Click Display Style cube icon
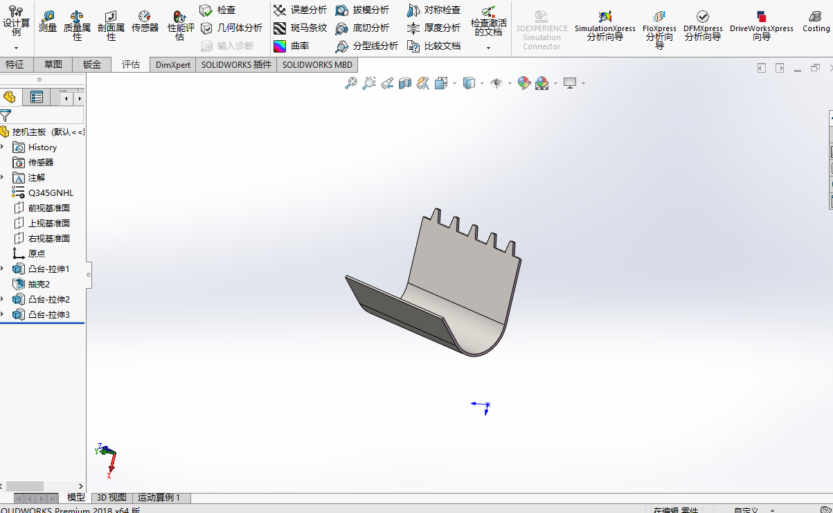The image size is (833, 513). [x=469, y=83]
